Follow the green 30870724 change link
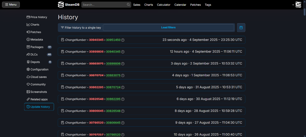The image size is (306, 137). 113,87
